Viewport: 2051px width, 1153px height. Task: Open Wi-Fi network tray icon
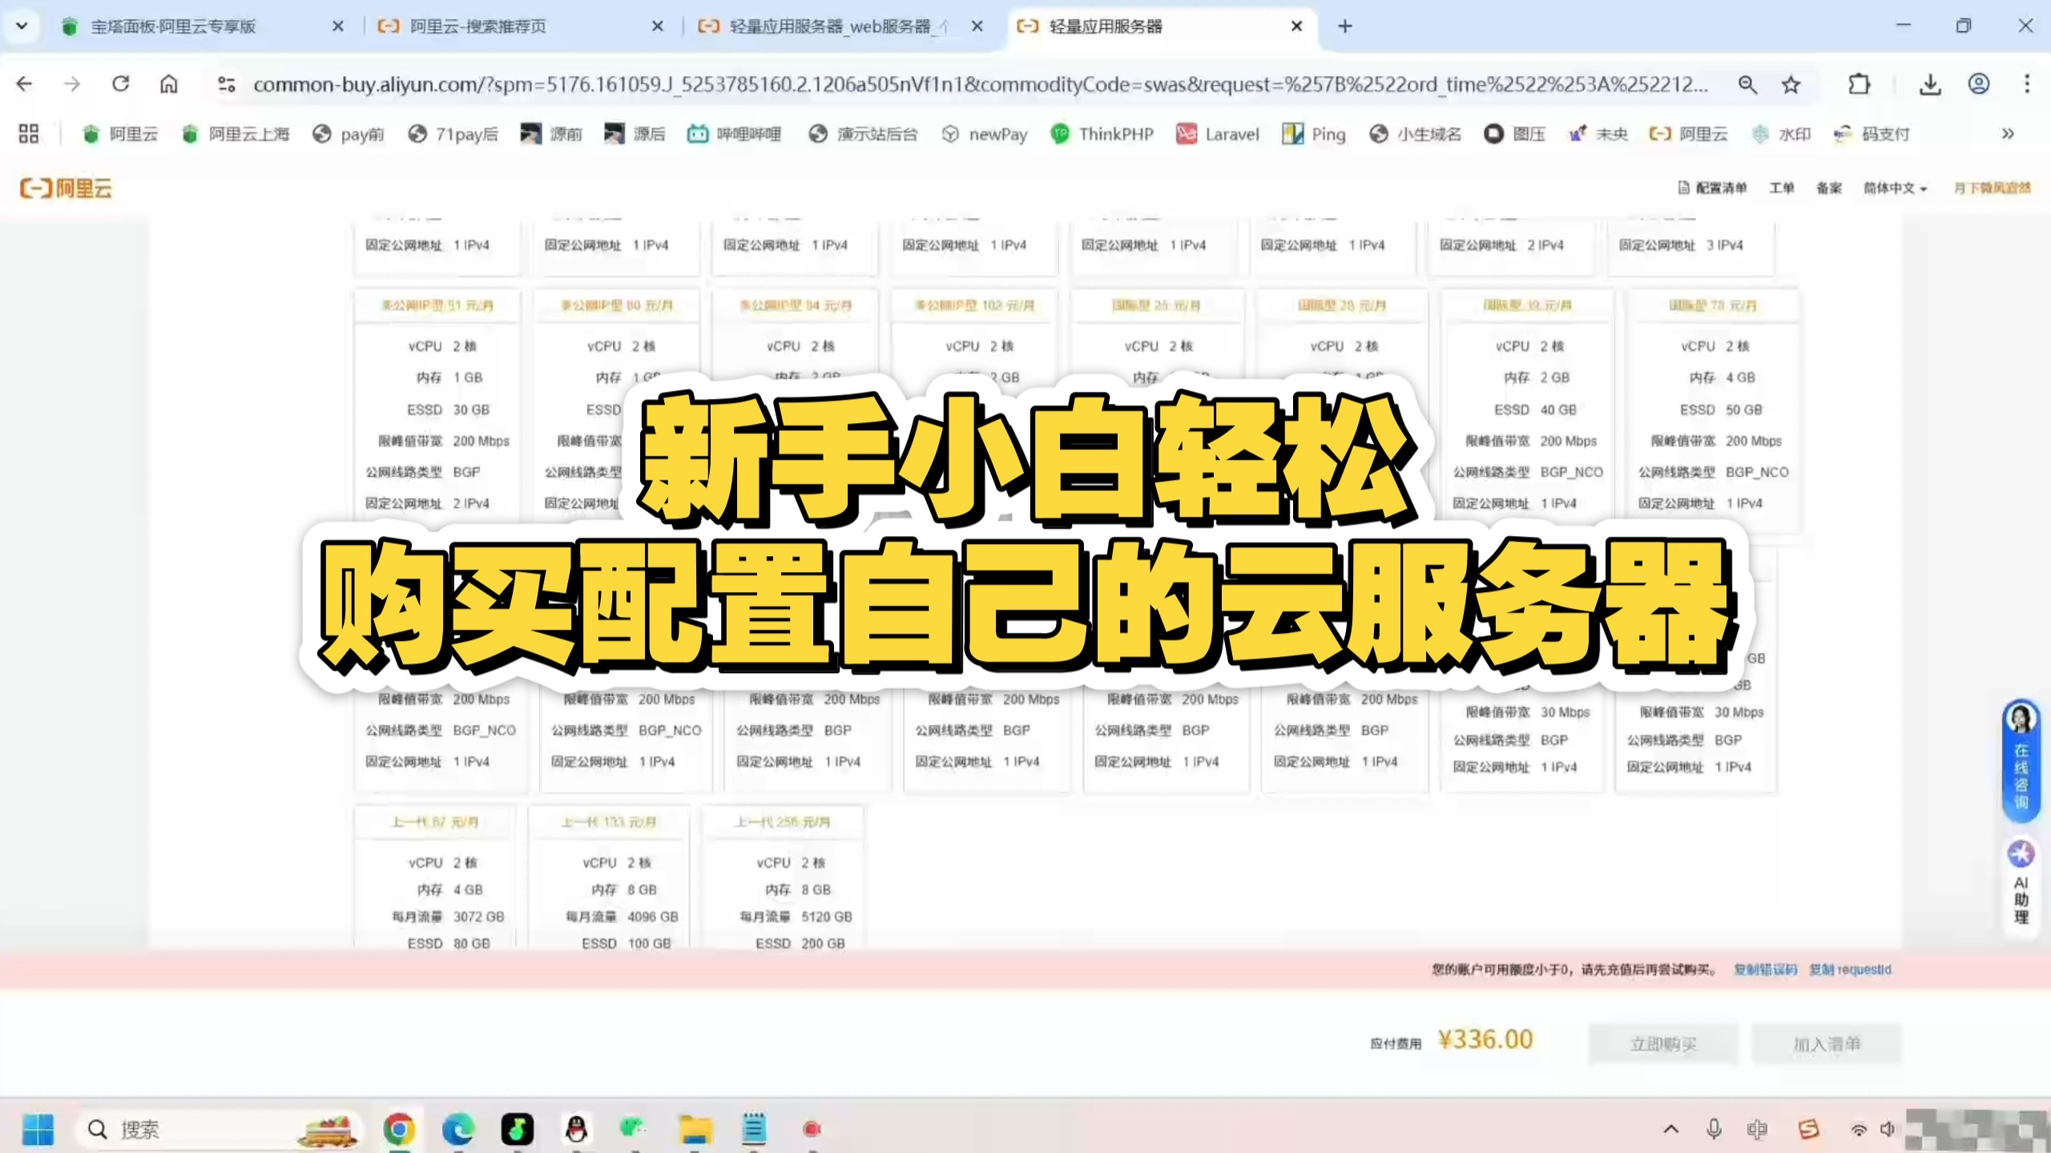click(1859, 1129)
